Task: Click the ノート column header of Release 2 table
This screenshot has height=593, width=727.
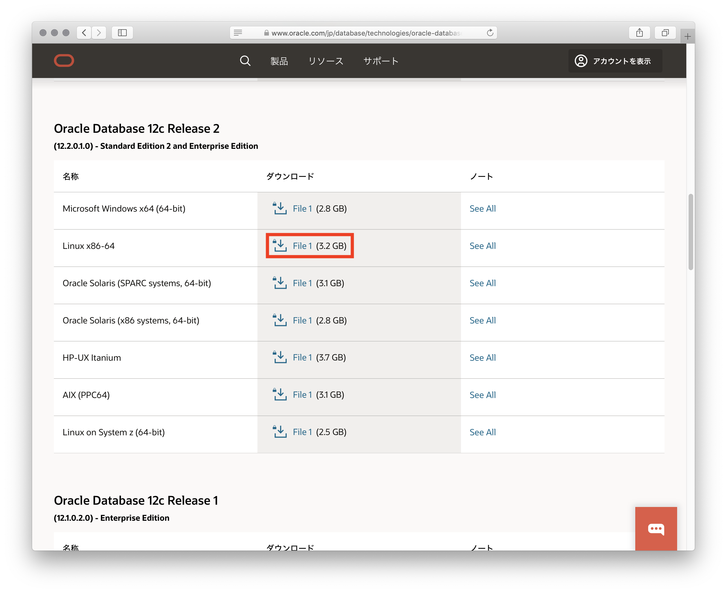Action: click(481, 176)
